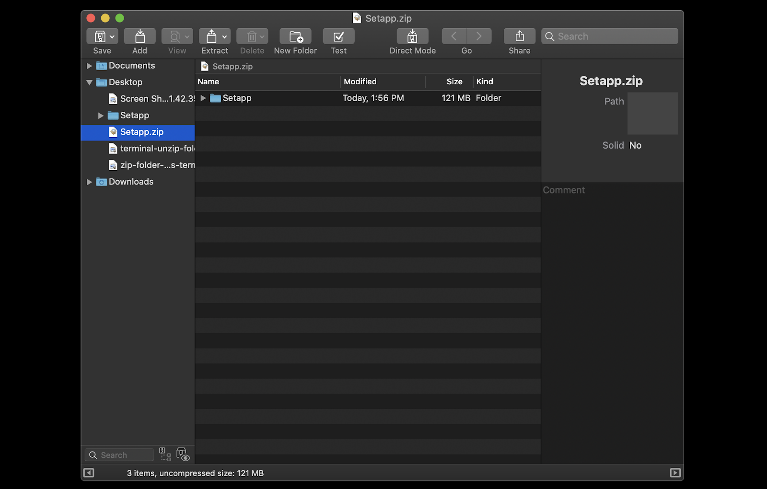Select Downloads in the sidebar tree
This screenshot has height=489, width=767.
click(x=131, y=182)
